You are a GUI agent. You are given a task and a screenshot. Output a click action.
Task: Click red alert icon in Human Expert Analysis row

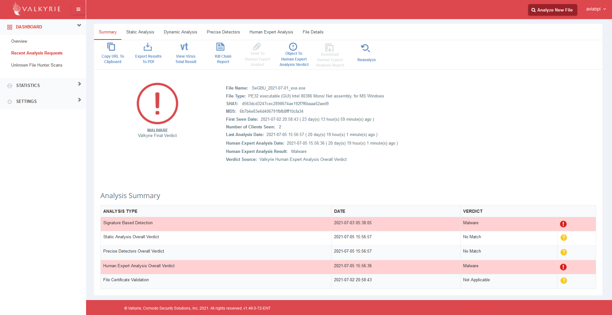[x=563, y=267]
